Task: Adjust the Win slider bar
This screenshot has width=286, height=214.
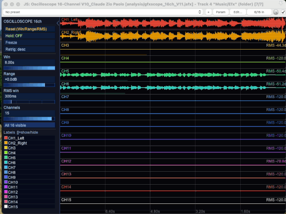Action: pos(29,68)
